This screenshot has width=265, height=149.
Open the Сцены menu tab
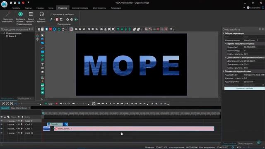pyautogui.click(x=28, y=8)
